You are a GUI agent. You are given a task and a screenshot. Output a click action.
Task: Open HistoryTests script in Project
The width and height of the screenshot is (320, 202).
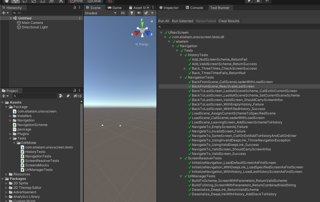click(x=35, y=152)
